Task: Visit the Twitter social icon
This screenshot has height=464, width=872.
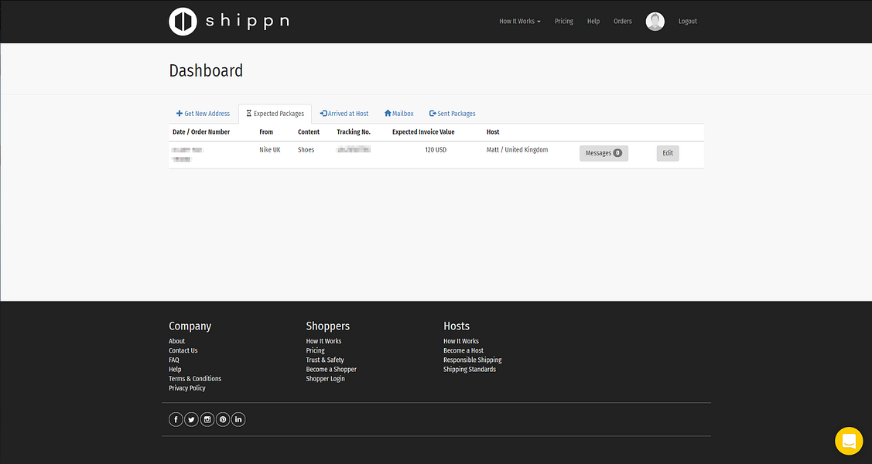Action: (x=191, y=420)
